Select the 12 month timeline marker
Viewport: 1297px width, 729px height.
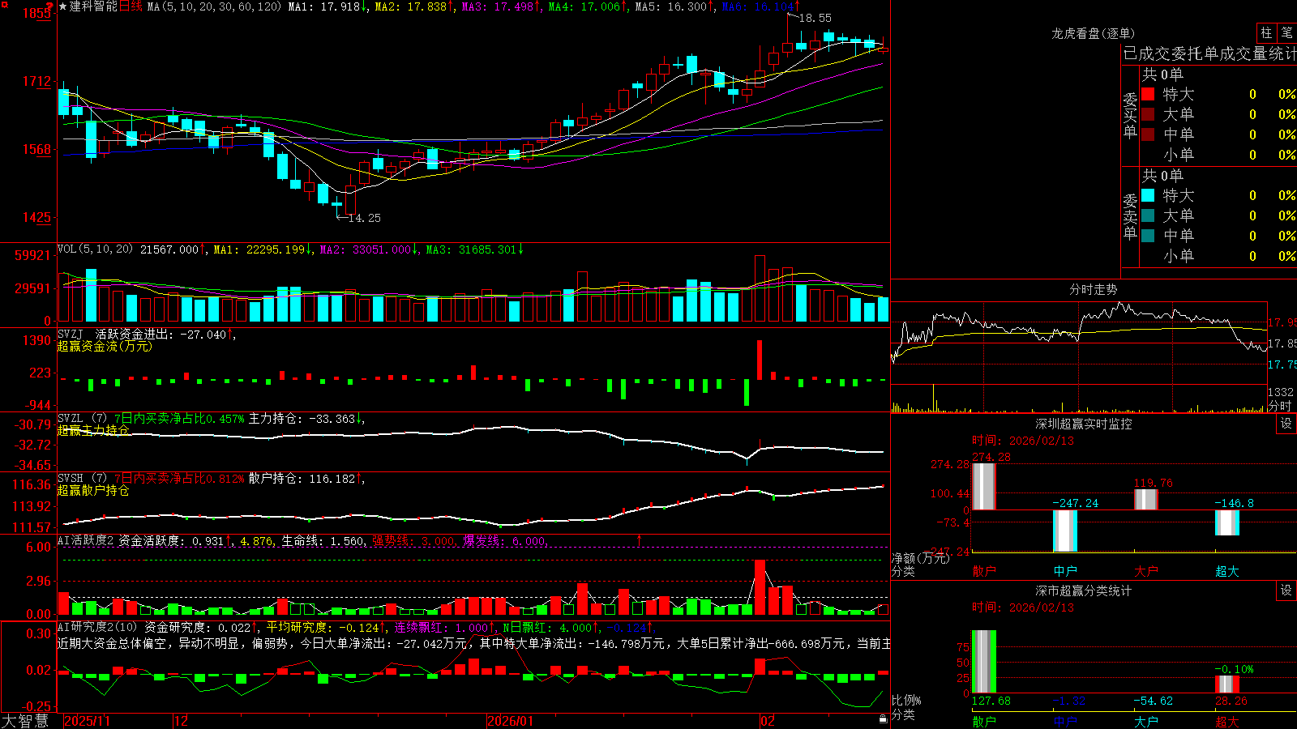(181, 721)
